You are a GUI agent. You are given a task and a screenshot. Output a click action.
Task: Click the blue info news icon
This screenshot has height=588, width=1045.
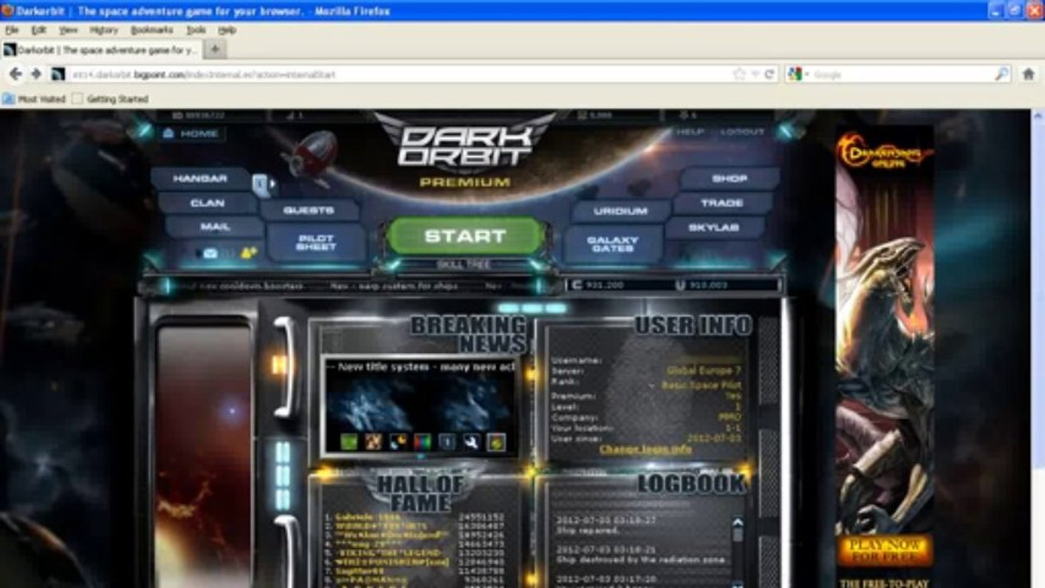point(447,442)
